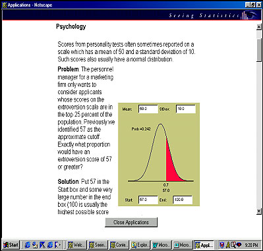Screen dimensions: 263x251
Task: Close the Netscape window
Action: pyautogui.click(x=258, y=5)
